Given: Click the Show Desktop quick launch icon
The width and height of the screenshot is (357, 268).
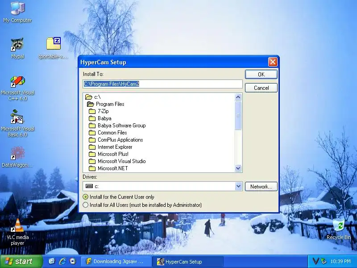Looking at the screenshot, I should tap(52, 261).
